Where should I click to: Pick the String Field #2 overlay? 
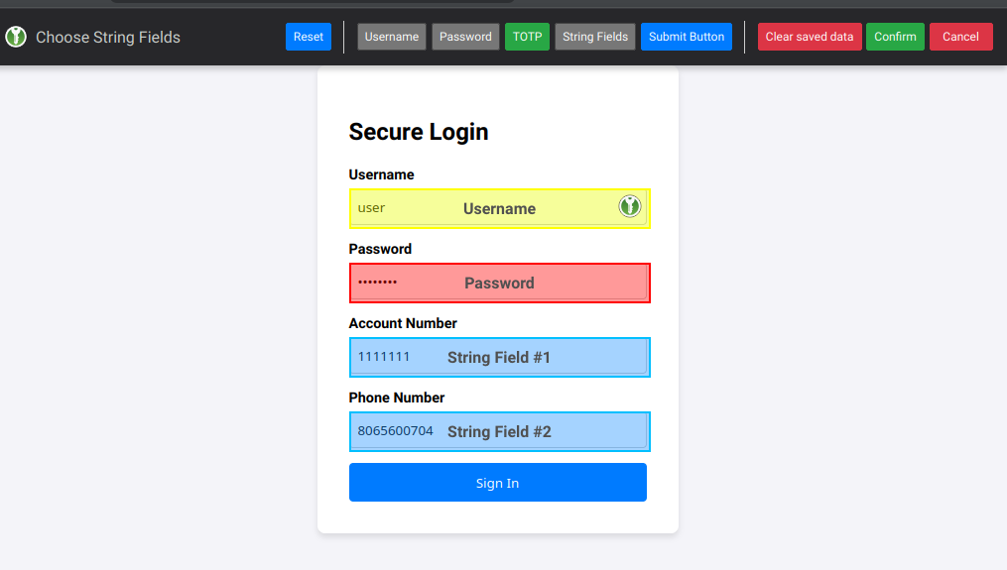point(499,432)
